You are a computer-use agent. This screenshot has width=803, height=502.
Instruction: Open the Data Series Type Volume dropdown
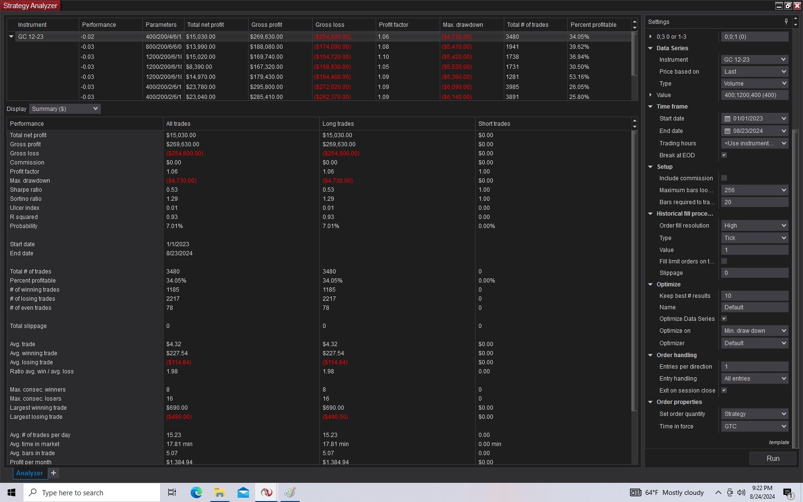(x=755, y=84)
